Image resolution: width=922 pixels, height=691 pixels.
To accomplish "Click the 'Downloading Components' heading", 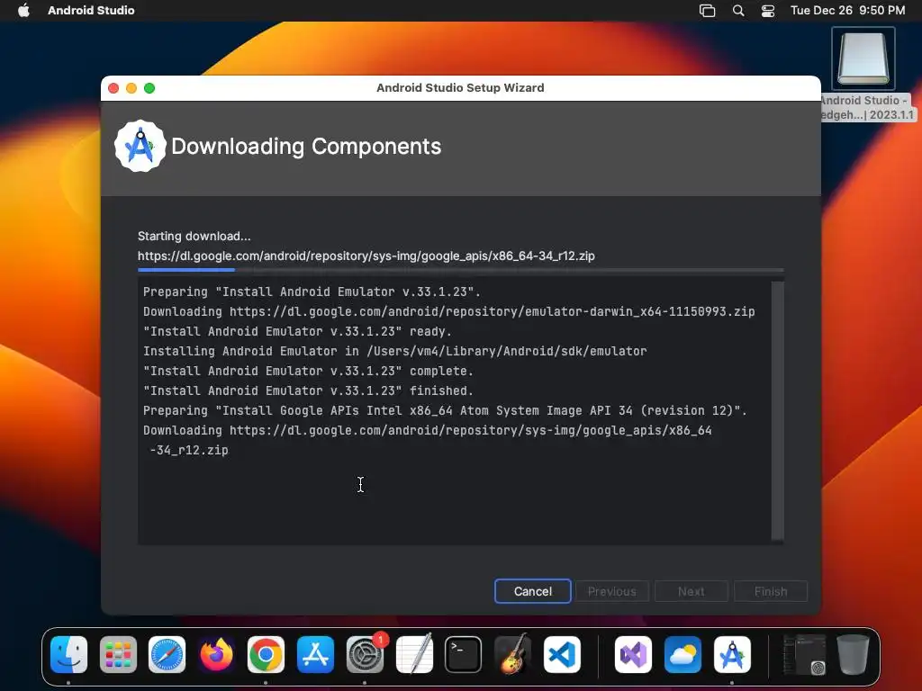I will [x=306, y=147].
